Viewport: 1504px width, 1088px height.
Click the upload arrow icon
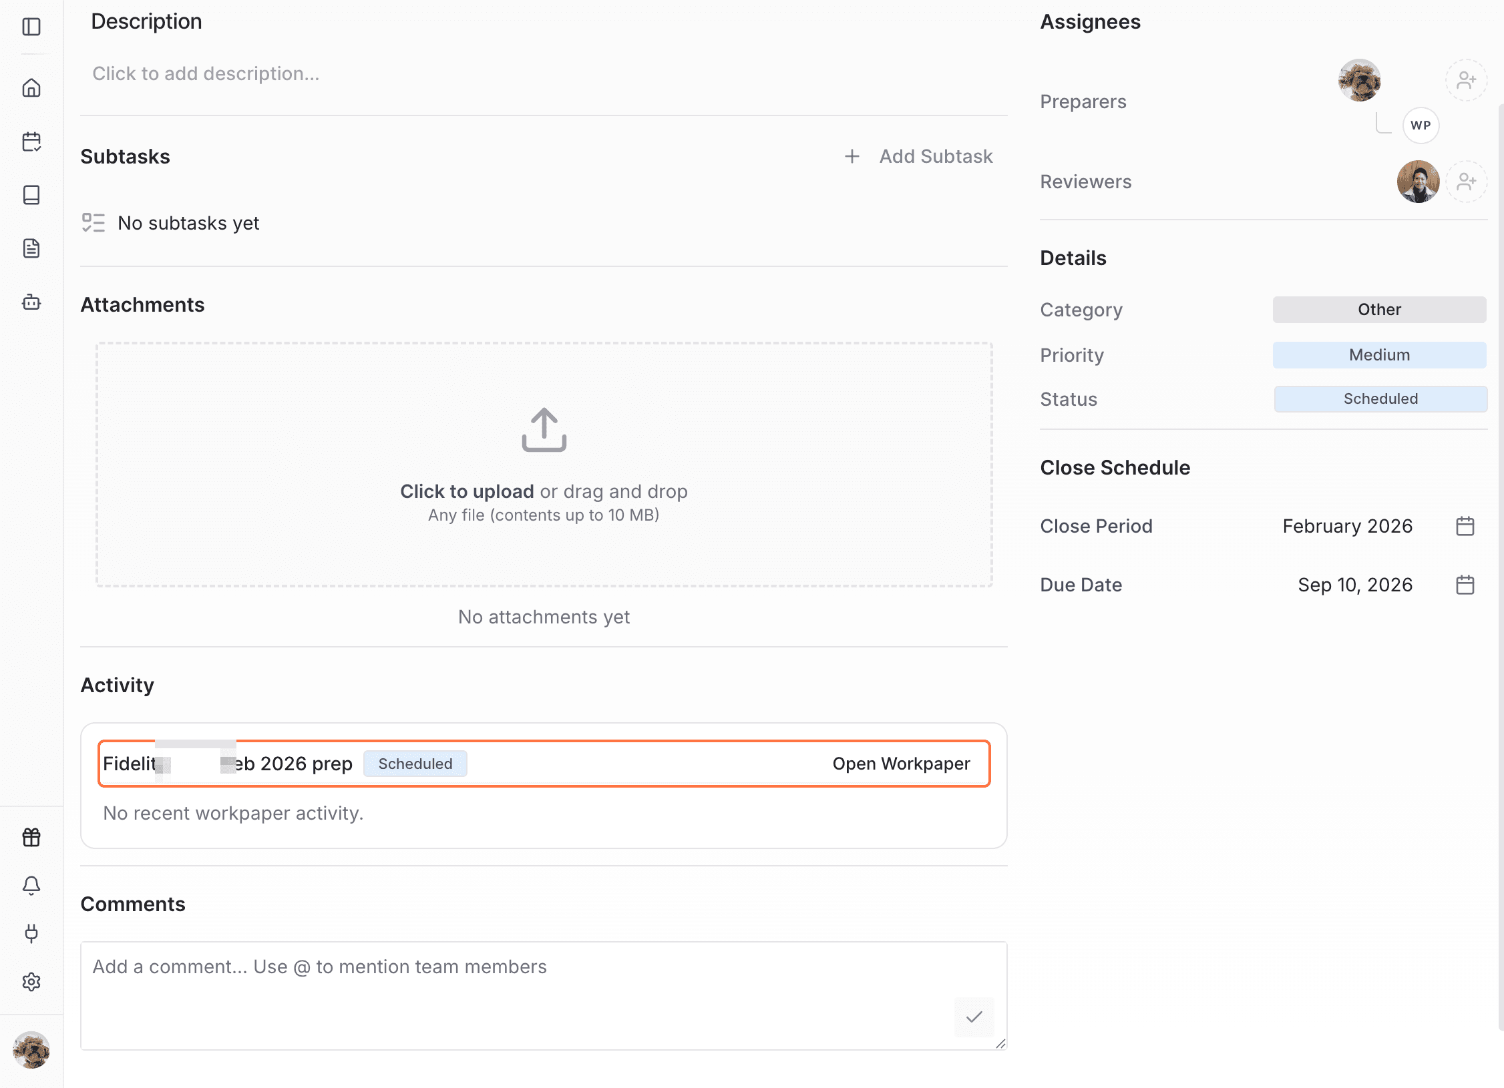tap(544, 430)
